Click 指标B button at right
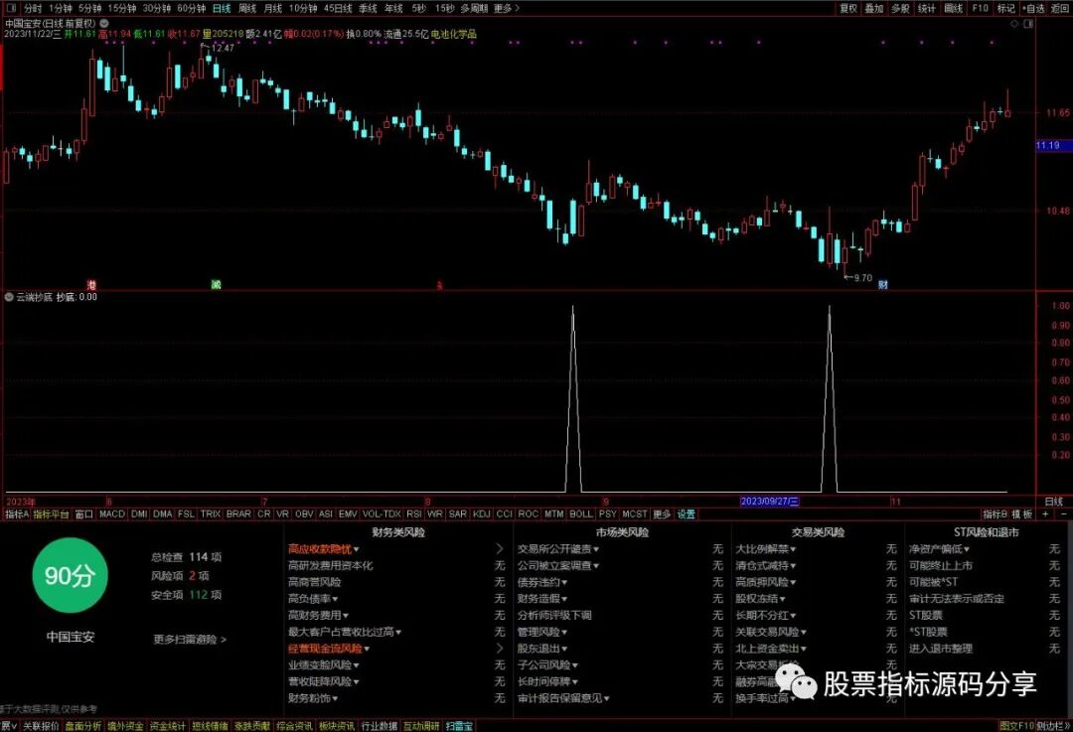Image resolution: width=1073 pixels, height=732 pixels. (995, 513)
